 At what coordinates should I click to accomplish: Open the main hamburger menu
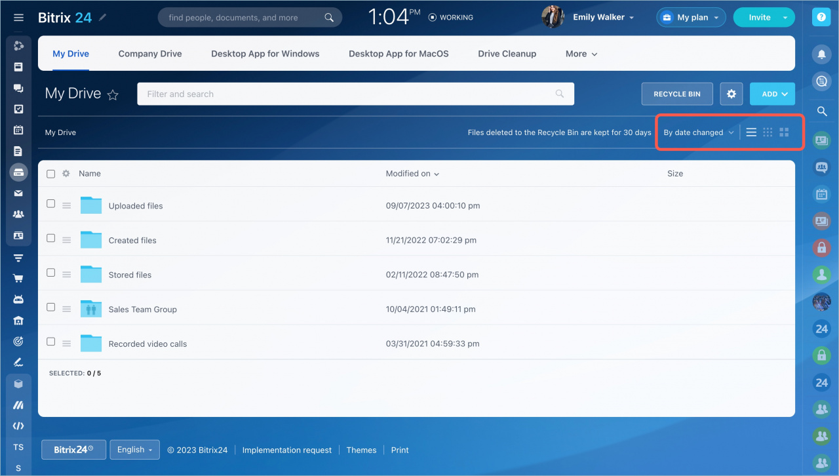(18, 18)
